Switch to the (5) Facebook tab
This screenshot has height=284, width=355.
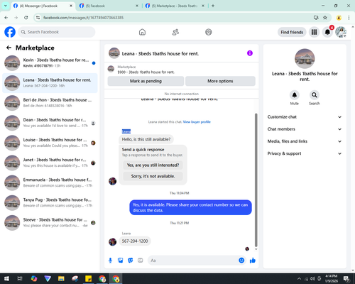[109, 6]
